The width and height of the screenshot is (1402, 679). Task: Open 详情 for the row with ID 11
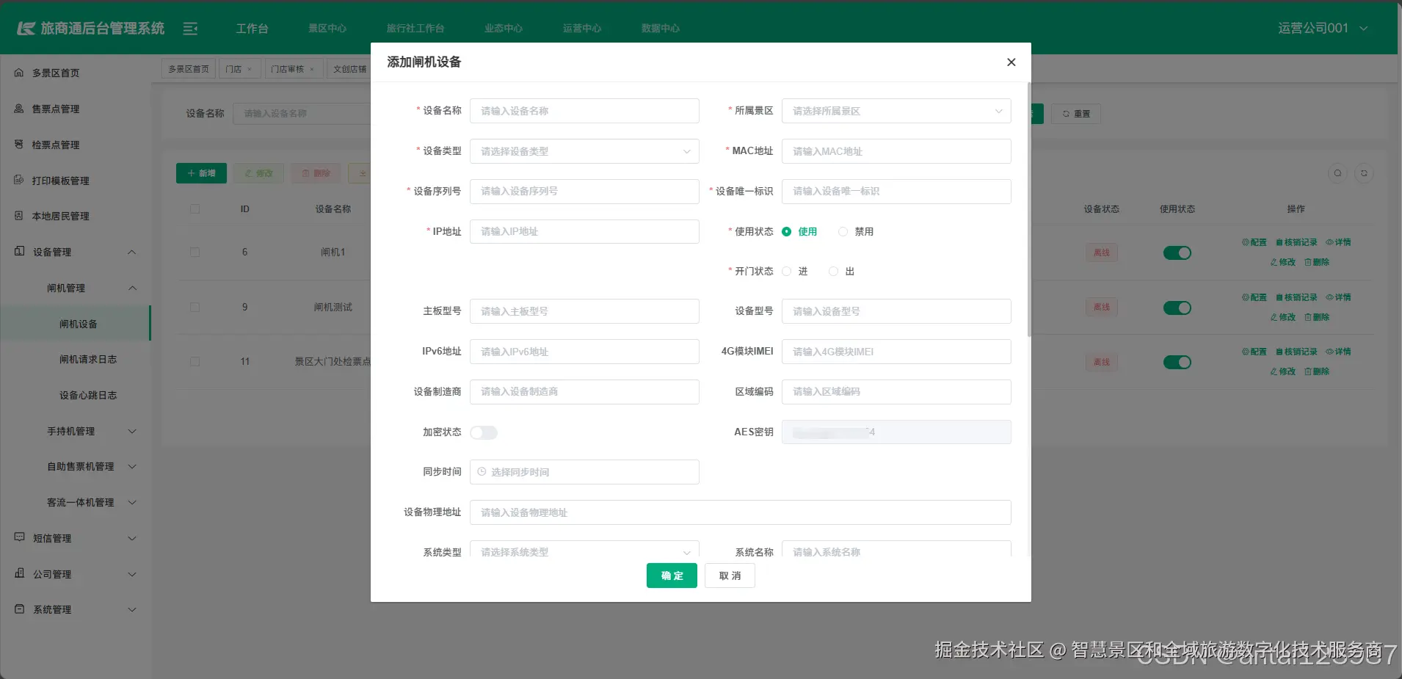[x=1338, y=352]
